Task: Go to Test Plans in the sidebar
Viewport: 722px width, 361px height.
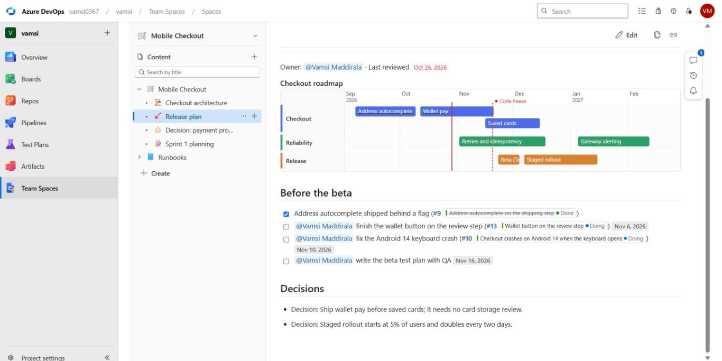Action: pyautogui.click(x=35, y=144)
